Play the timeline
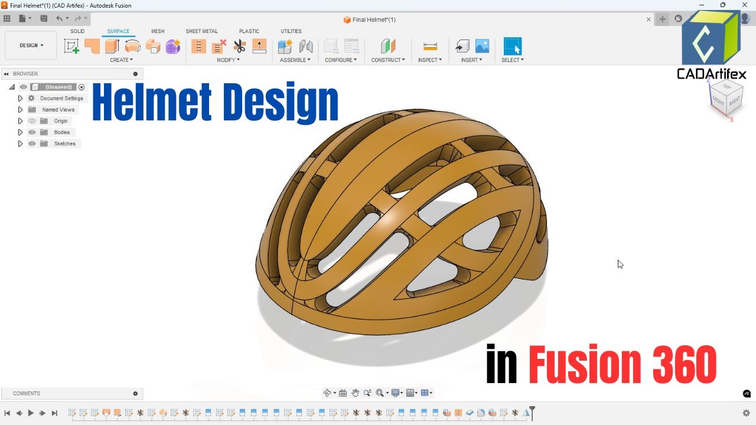This screenshot has height=425, width=756. 31,413
